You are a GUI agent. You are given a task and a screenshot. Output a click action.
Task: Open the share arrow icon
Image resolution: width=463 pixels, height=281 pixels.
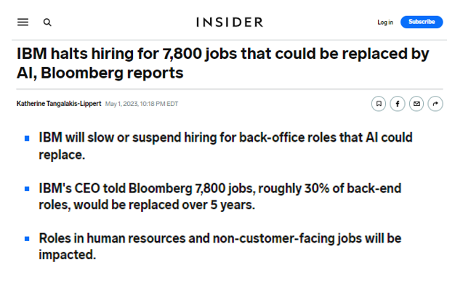click(x=435, y=104)
